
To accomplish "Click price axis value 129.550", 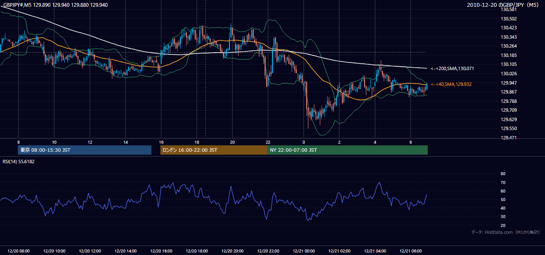I will [508, 129].
